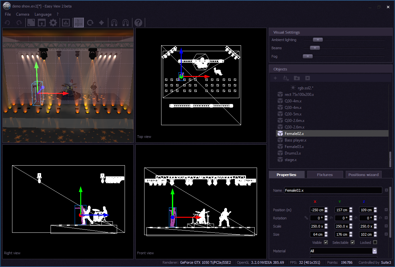Open the Camera menu
This screenshot has width=395, height=267.
[x=23, y=14]
